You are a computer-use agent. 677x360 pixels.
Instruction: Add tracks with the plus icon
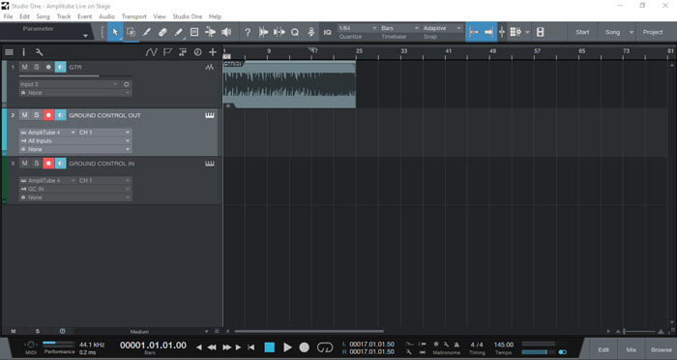(x=213, y=52)
